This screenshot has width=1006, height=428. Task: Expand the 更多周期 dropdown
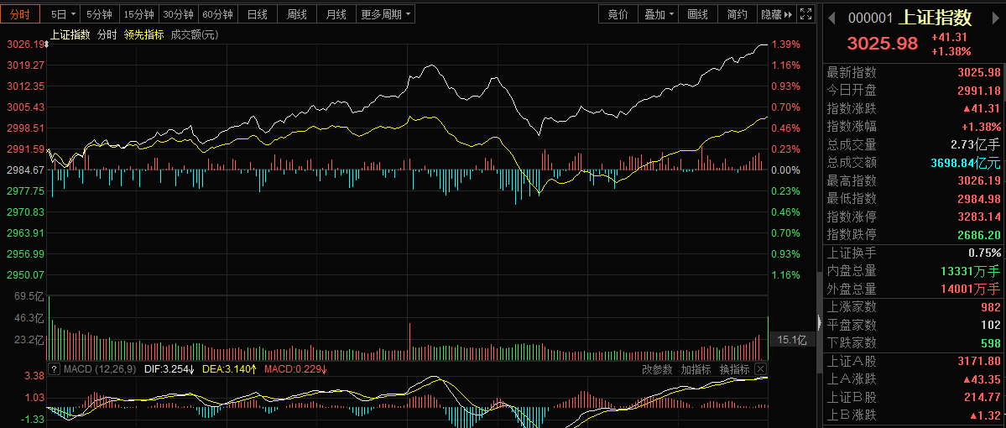pyautogui.click(x=386, y=14)
